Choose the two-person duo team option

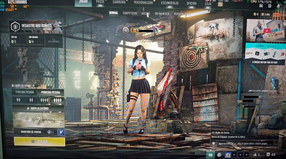(x=18, y=100)
